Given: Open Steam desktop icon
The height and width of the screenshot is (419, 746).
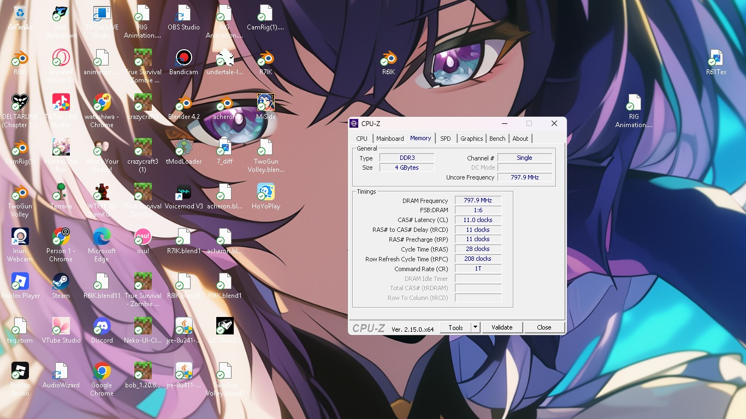Looking at the screenshot, I should (x=61, y=286).
